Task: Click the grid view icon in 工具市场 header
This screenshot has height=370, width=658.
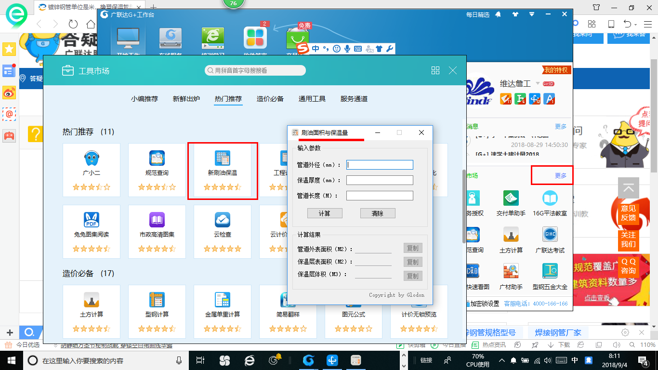Action: (x=435, y=70)
